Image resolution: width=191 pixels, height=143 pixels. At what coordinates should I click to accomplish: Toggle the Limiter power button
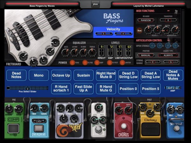tap(122, 63)
